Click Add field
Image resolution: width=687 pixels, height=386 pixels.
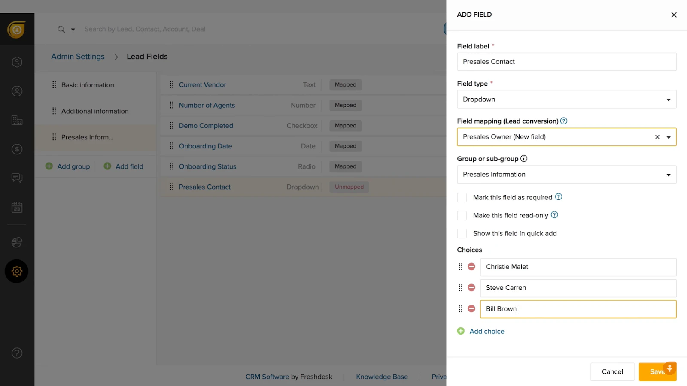(124, 166)
